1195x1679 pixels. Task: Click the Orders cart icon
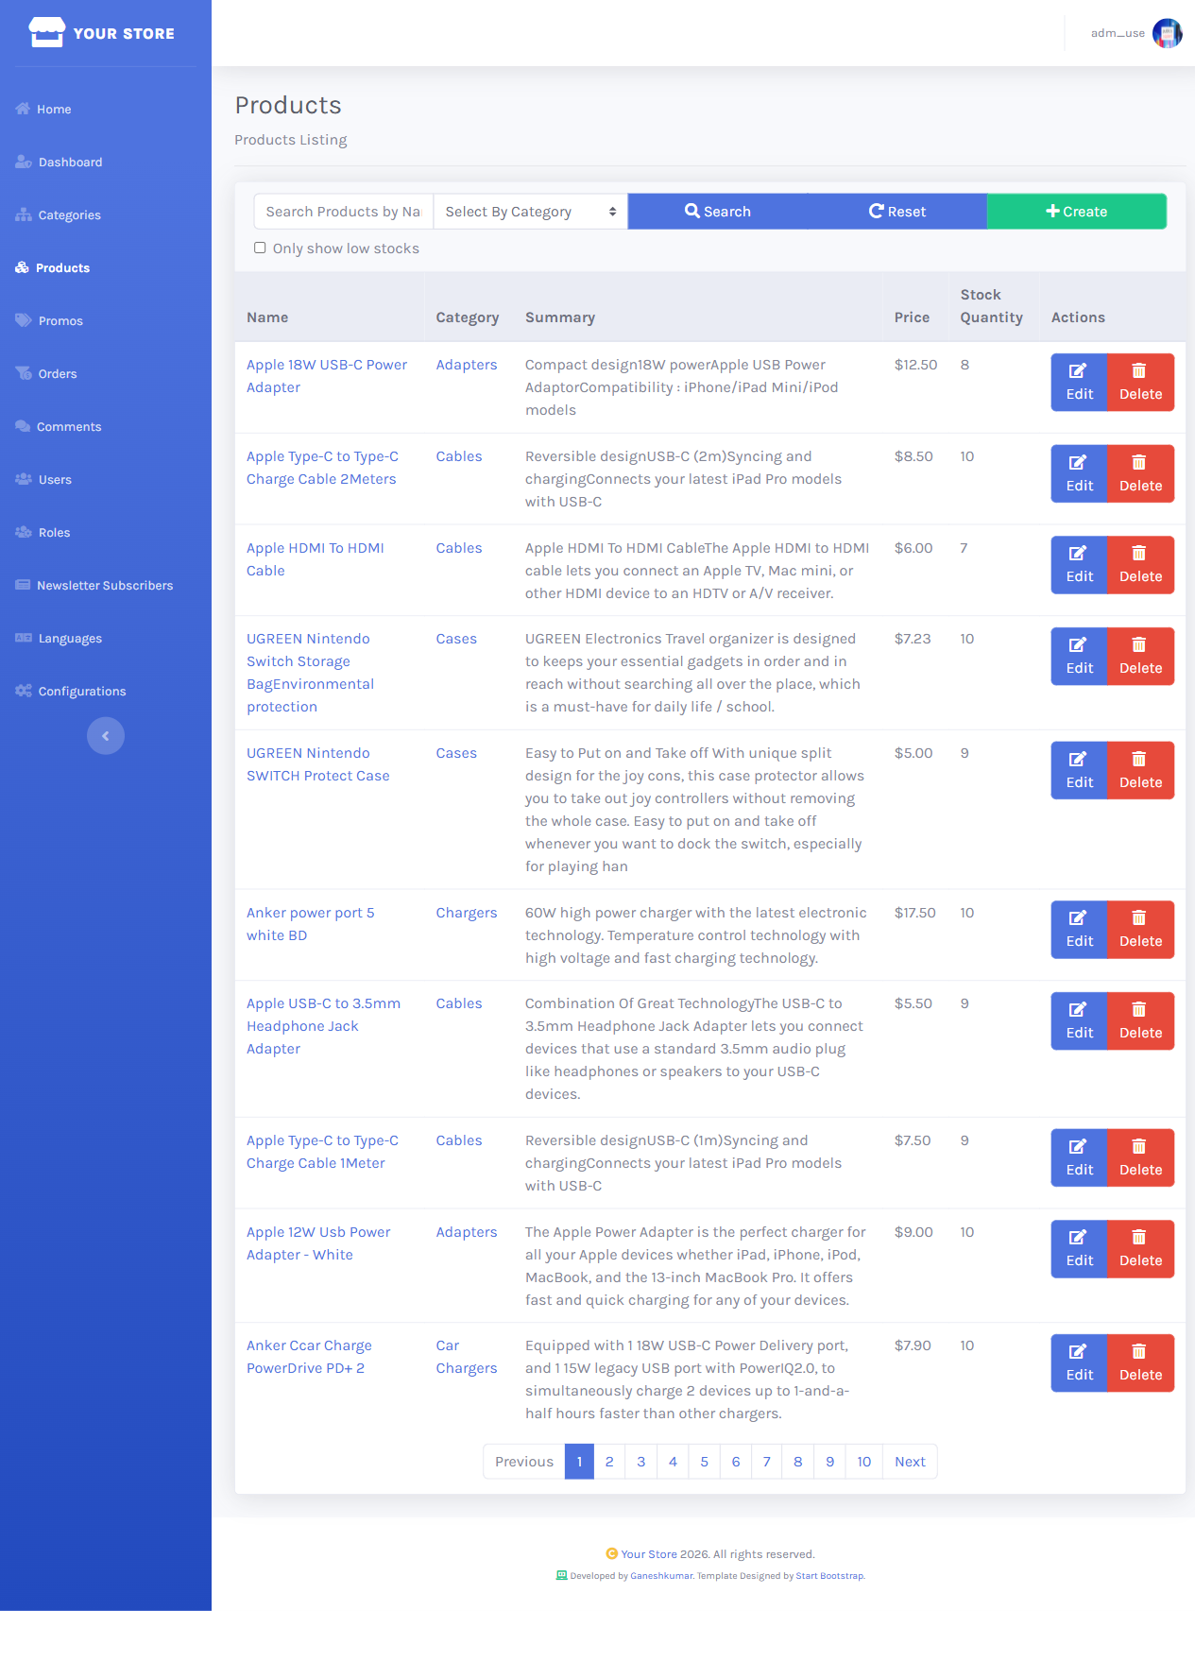[x=24, y=373]
